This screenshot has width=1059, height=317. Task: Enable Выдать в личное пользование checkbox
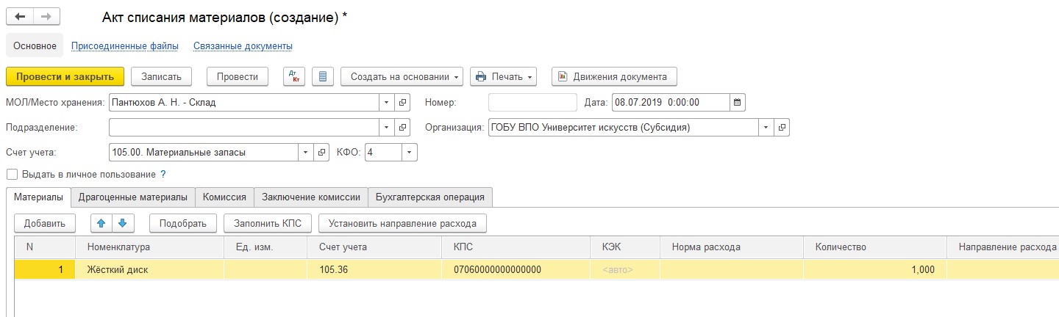12,175
